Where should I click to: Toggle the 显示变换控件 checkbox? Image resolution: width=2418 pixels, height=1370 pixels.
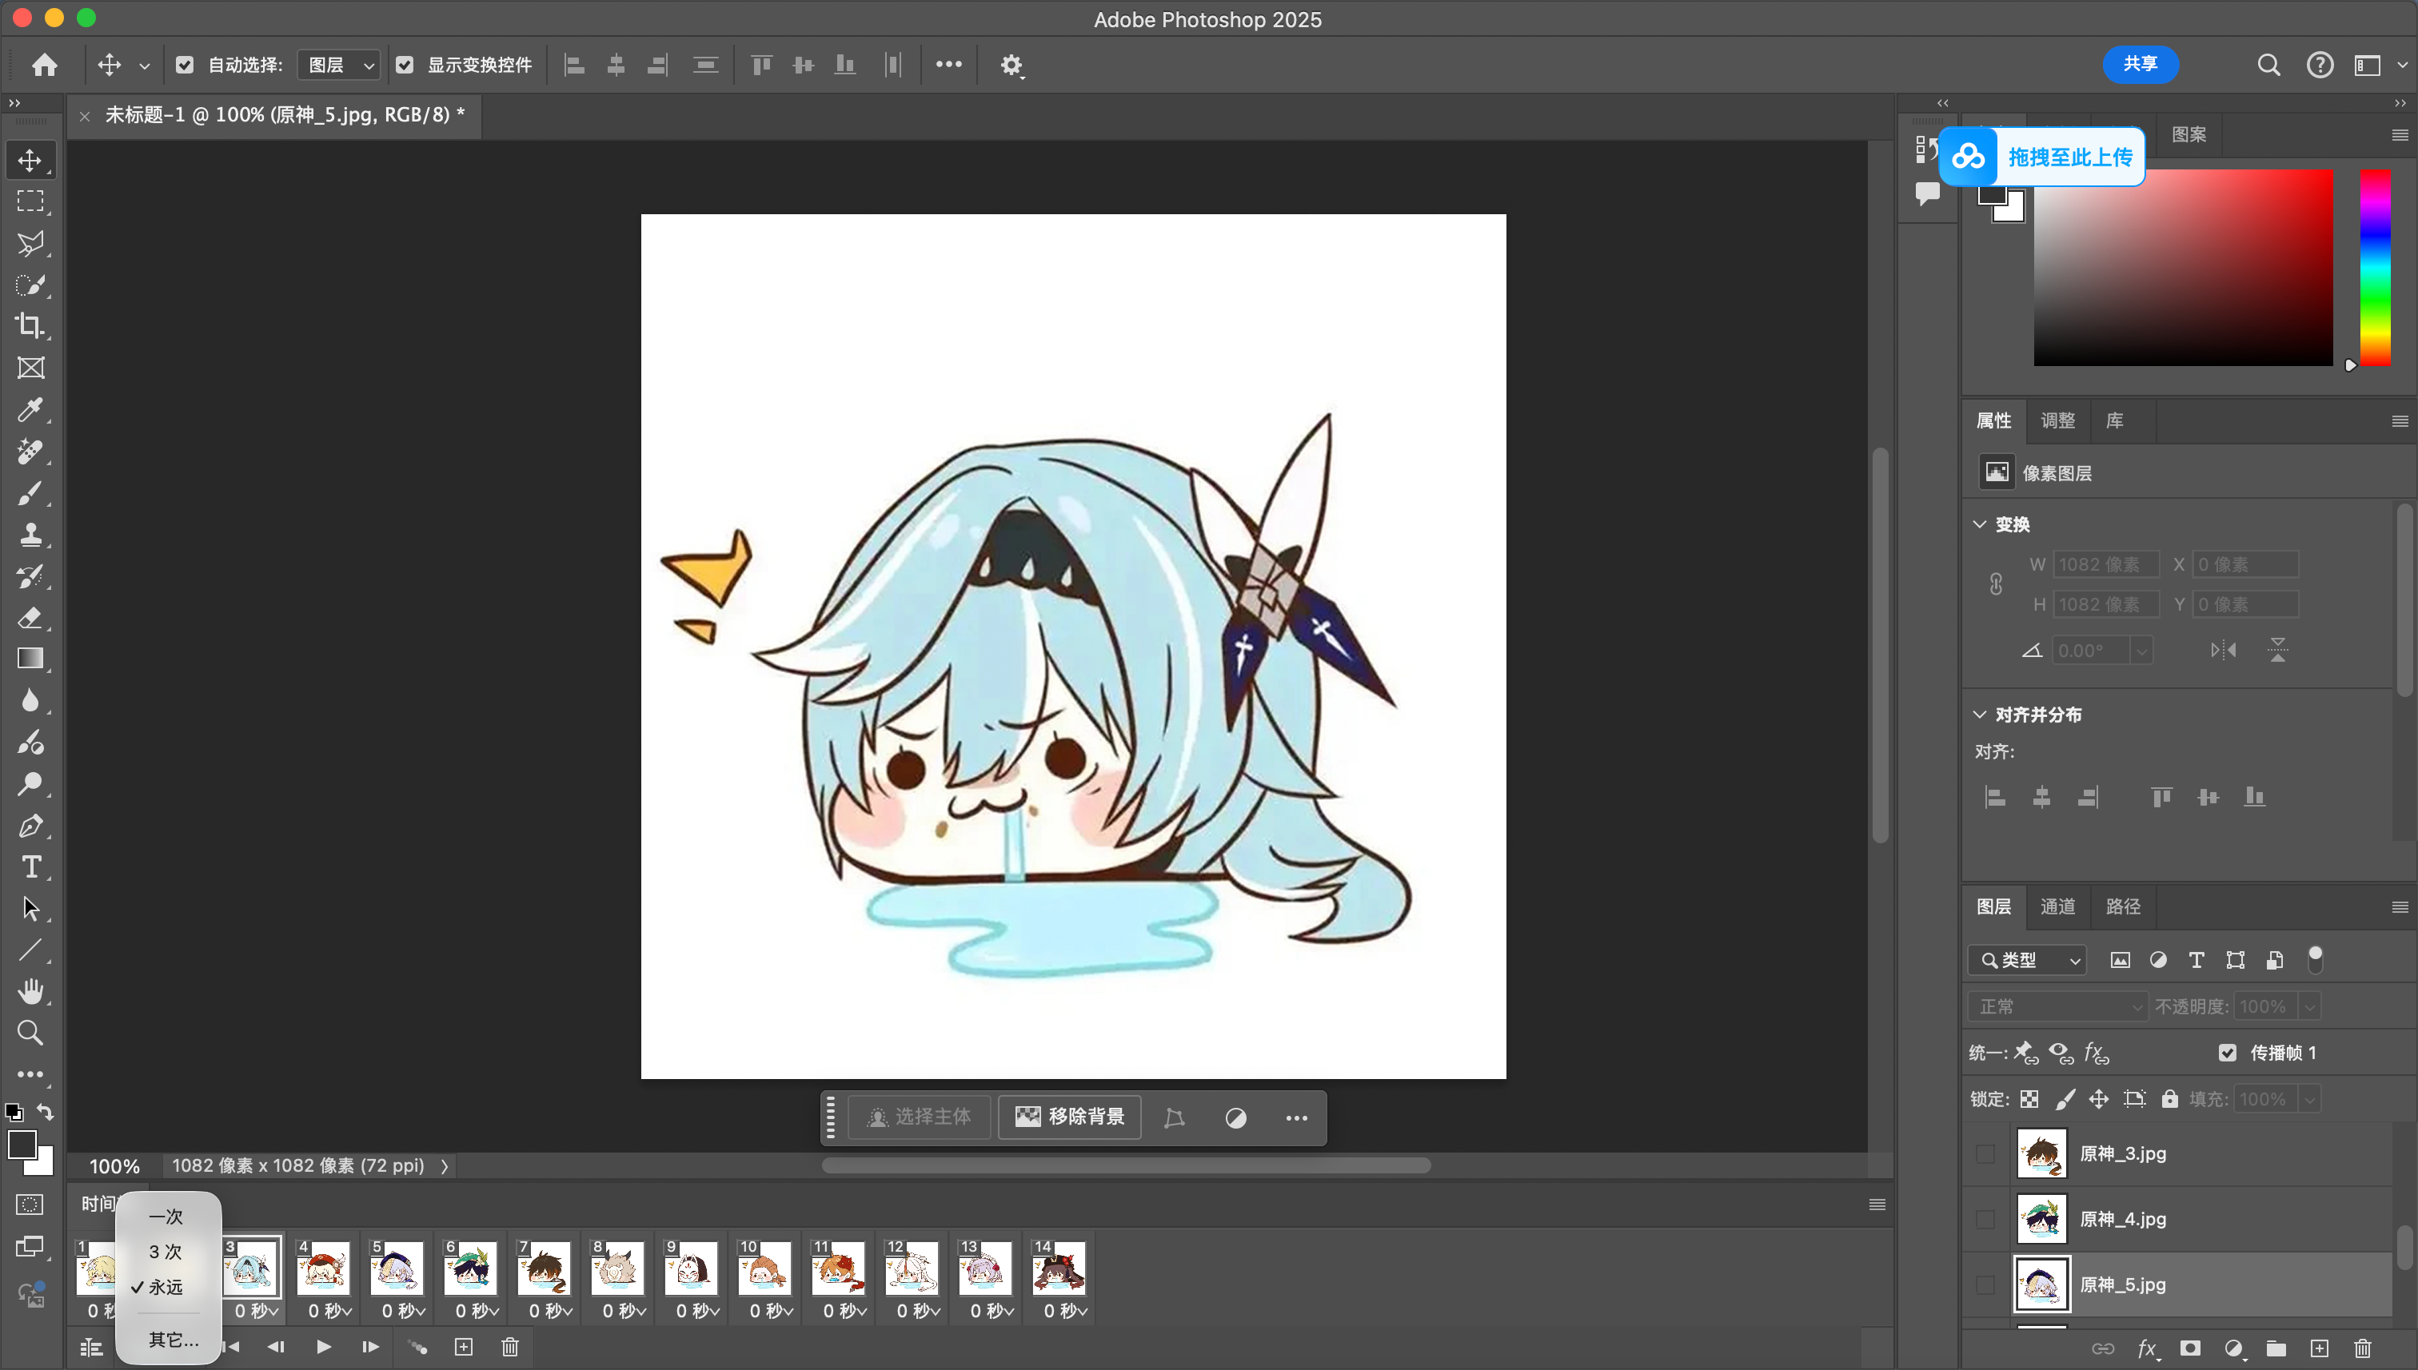pos(405,65)
